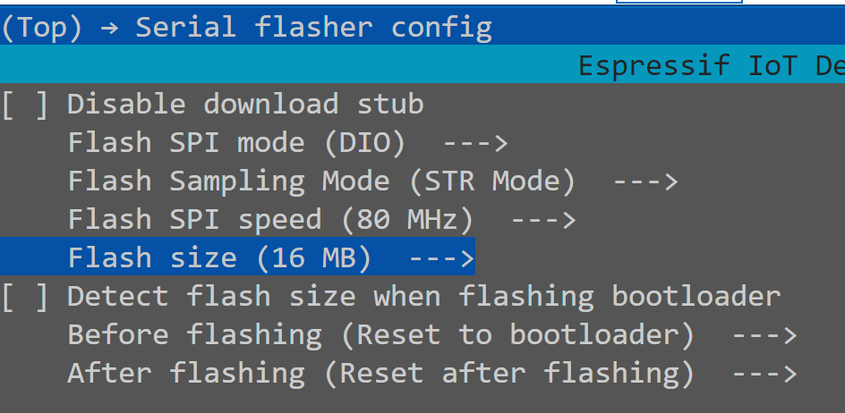Click the arrow next to Flash Sampling Mode
The height and width of the screenshot is (413, 845).
(645, 182)
